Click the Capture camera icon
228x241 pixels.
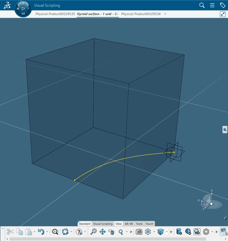(139, 232)
